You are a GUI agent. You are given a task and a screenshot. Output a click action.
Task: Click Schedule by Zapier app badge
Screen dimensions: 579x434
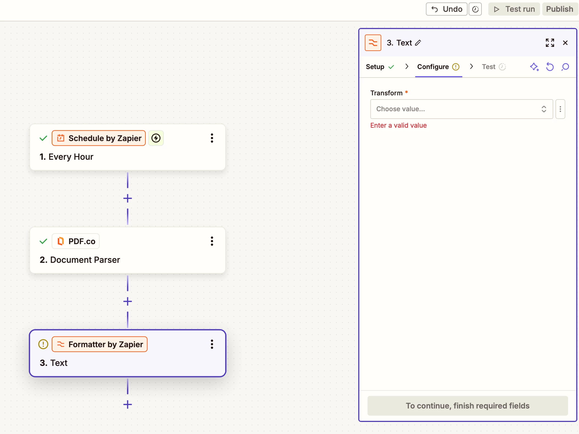pos(99,138)
